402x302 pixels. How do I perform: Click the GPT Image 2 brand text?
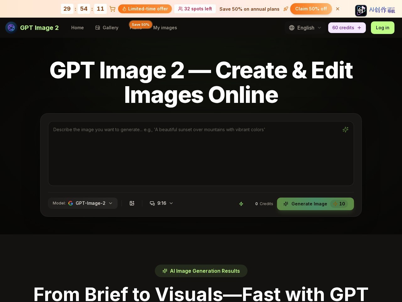pos(39,28)
